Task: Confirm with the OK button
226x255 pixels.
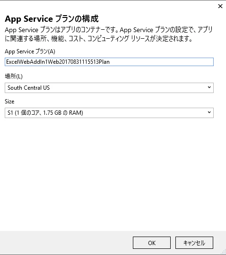Action: point(152,243)
